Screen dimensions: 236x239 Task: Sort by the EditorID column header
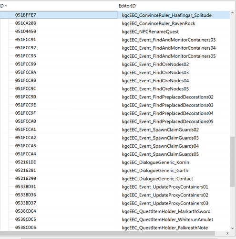click(127, 6)
